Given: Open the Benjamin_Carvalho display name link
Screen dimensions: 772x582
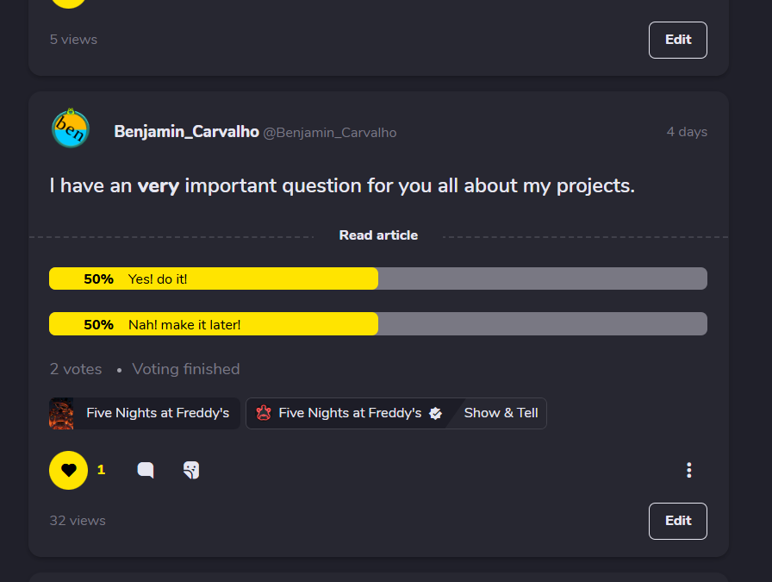Looking at the screenshot, I should (x=186, y=132).
